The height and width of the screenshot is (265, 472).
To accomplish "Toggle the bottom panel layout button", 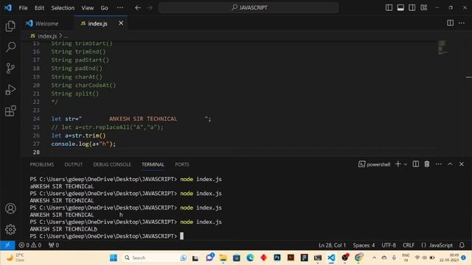I will point(400,7).
